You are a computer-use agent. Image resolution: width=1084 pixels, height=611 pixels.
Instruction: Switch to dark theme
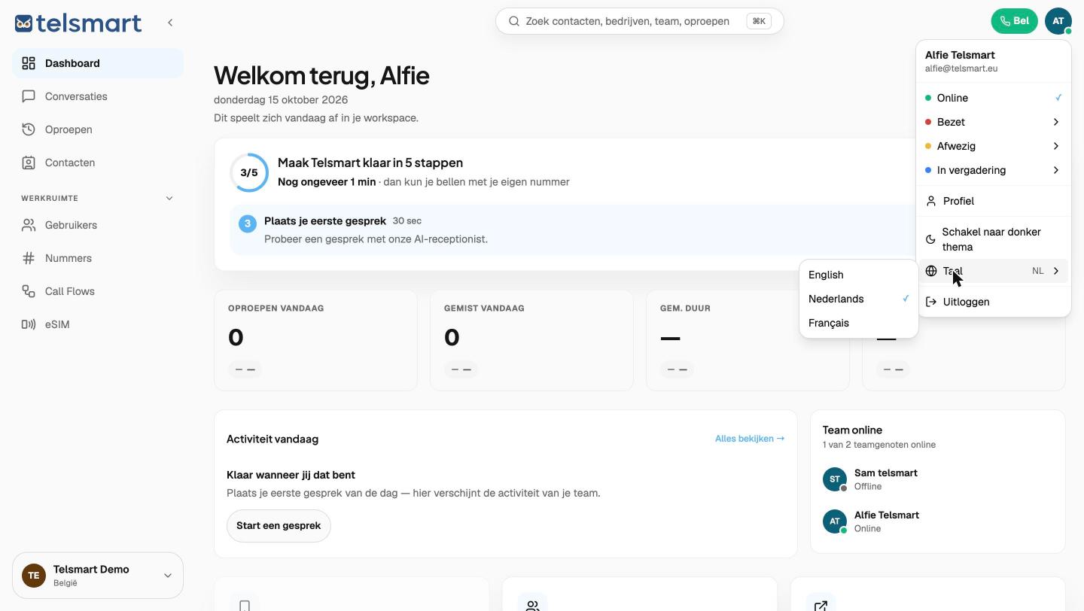tap(994, 239)
